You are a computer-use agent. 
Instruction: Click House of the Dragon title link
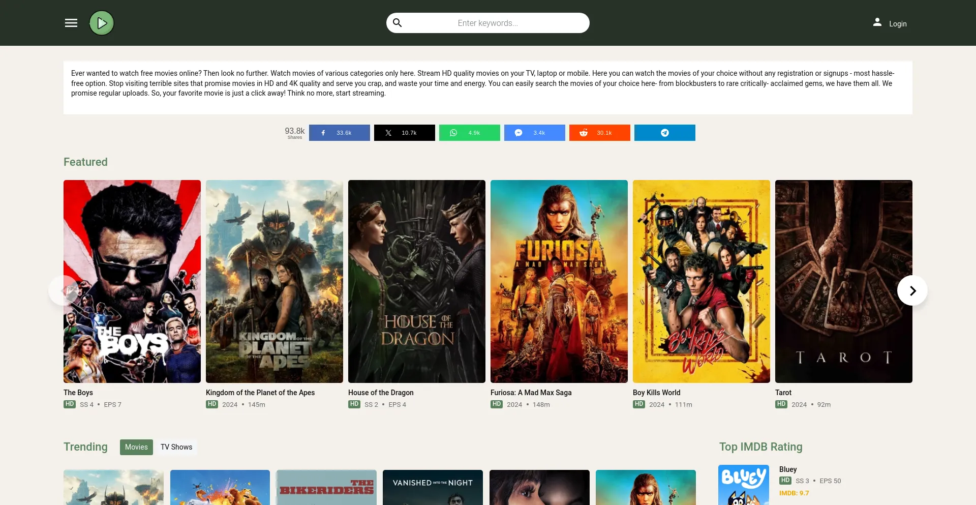pos(381,393)
